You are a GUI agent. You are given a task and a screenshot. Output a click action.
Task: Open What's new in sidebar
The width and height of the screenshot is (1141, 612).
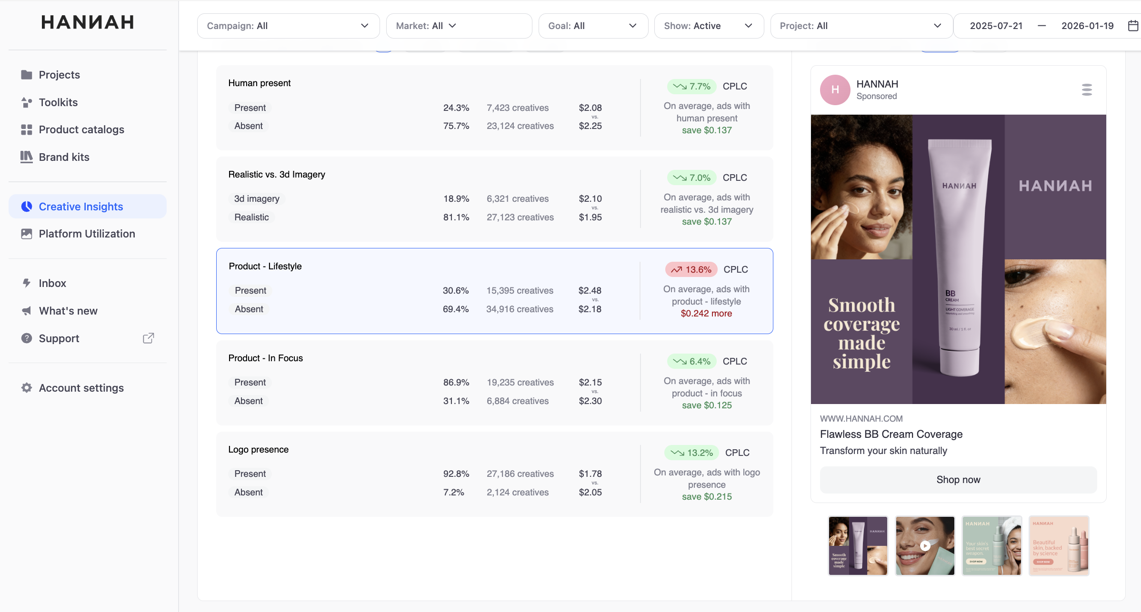coord(68,311)
